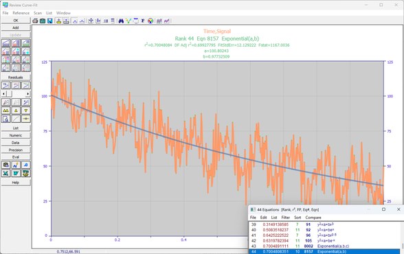Click the Precision button
Screen dimensions: 404x254
[16, 150]
